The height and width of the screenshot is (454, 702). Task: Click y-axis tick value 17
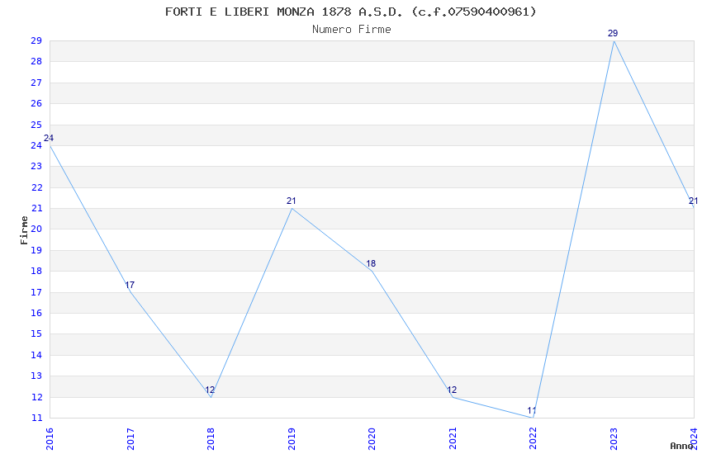[36, 292]
